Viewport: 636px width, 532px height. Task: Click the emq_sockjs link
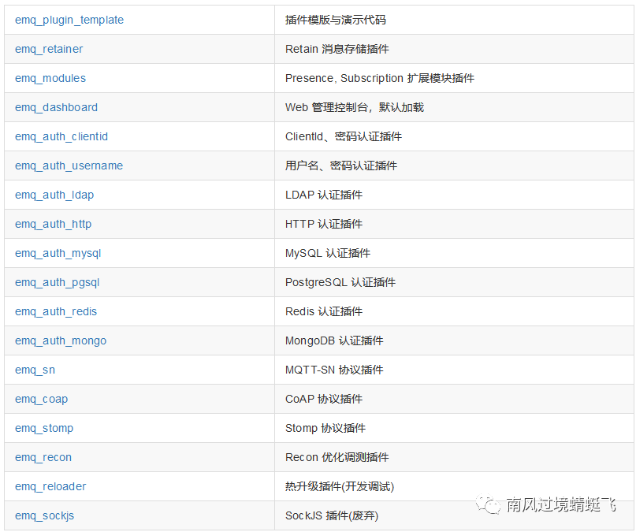pyautogui.click(x=45, y=516)
